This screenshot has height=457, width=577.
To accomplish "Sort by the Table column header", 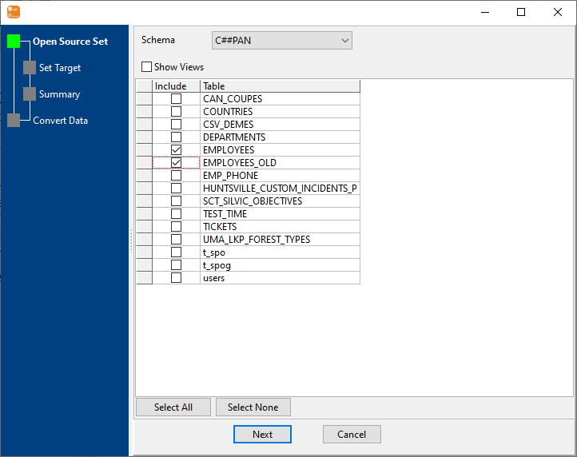I will 279,86.
